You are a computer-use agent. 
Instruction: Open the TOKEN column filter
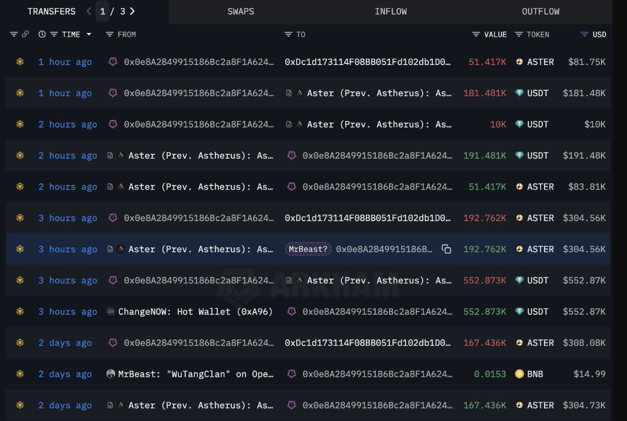click(519, 34)
